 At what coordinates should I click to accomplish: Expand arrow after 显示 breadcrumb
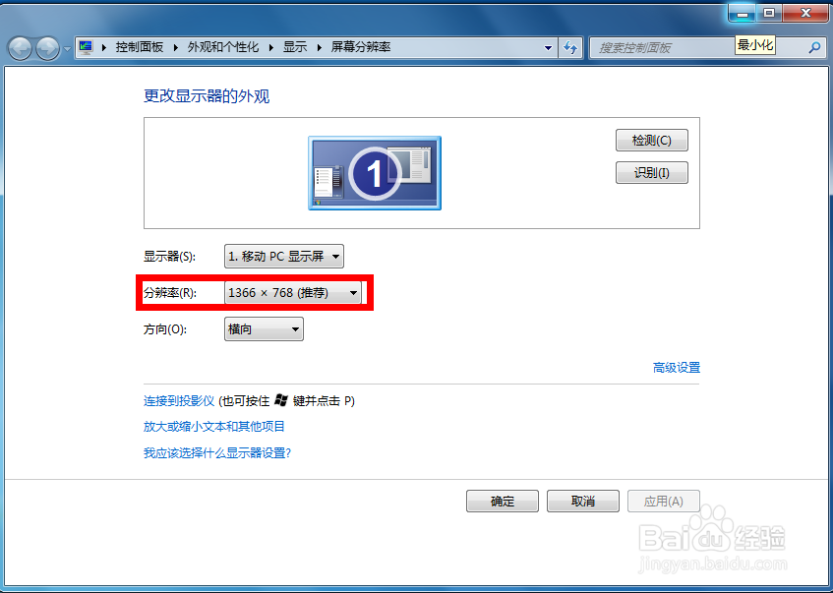point(320,48)
